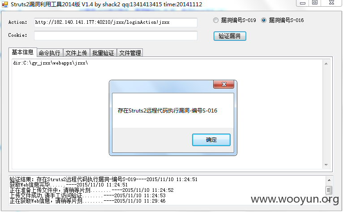The image size is (343, 212).
Task: Close the Struts2 tool window
Action: pos(331,3)
